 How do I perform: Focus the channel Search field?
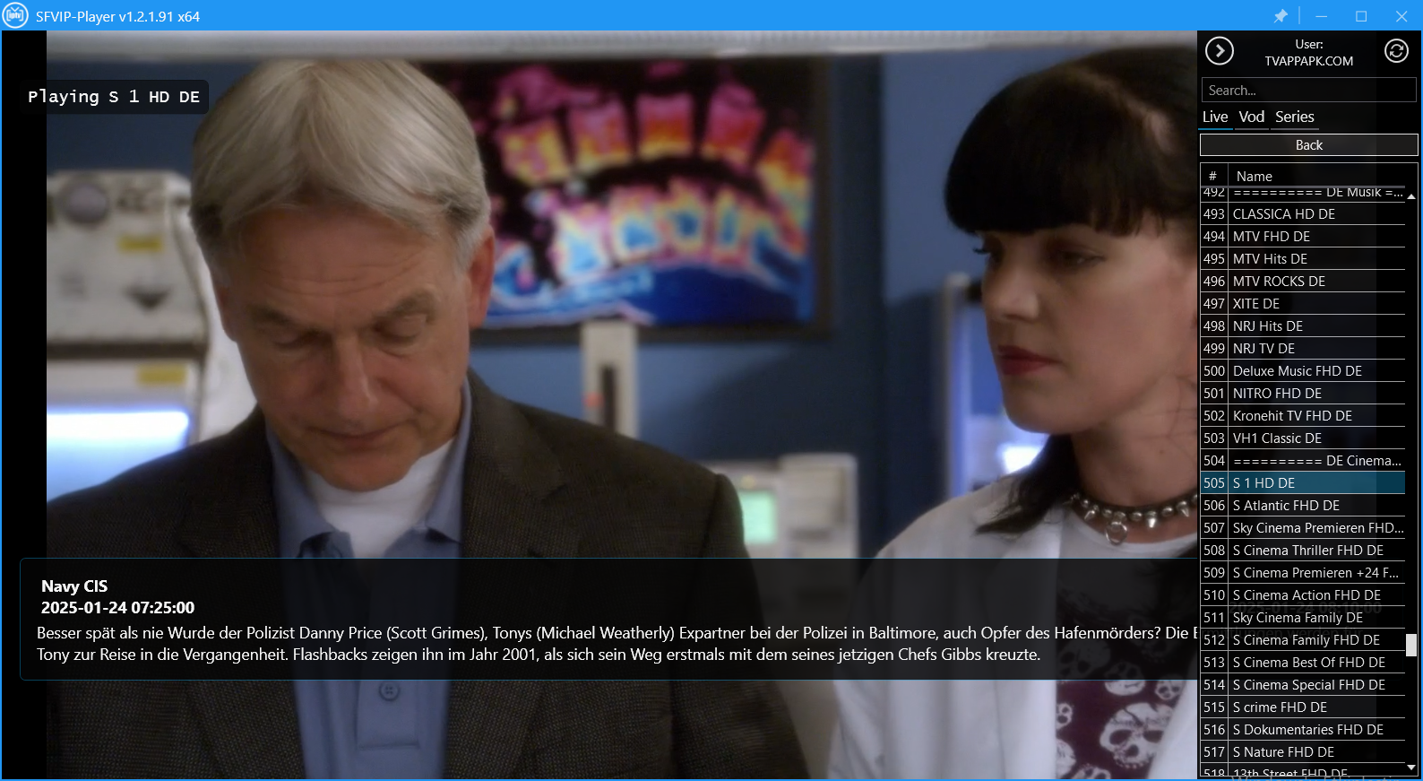(1308, 90)
